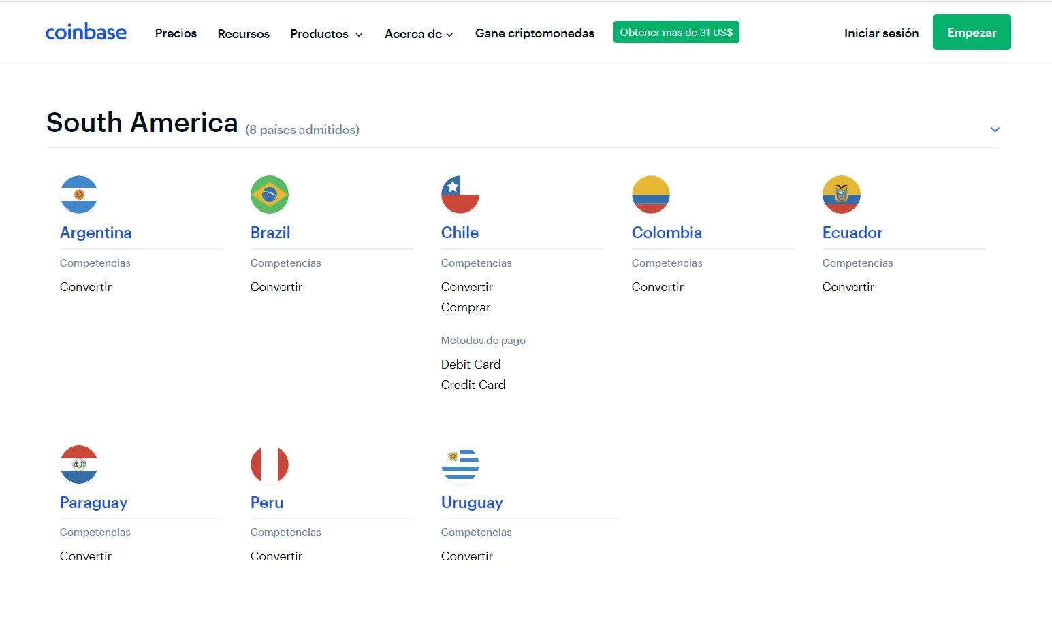The width and height of the screenshot is (1052, 642).
Task: Click the Paraguay flag icon
Action: (78, 464)
